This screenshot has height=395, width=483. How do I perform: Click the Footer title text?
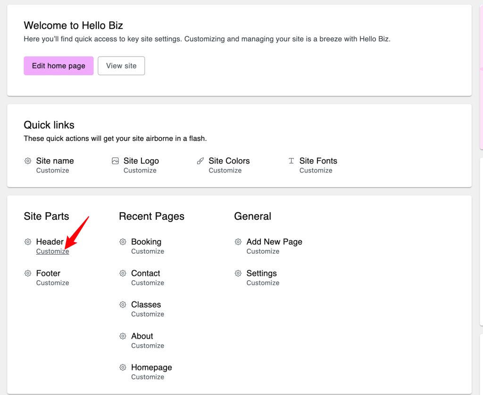[x=49, y=273]
